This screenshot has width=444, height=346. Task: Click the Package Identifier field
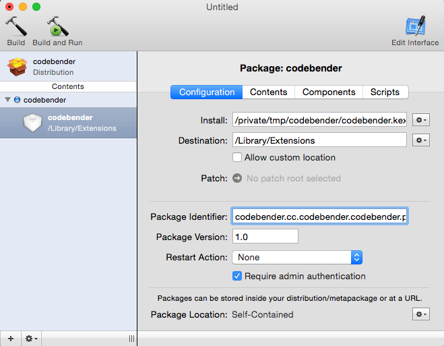pyautogui.click(x=319, y=217)
